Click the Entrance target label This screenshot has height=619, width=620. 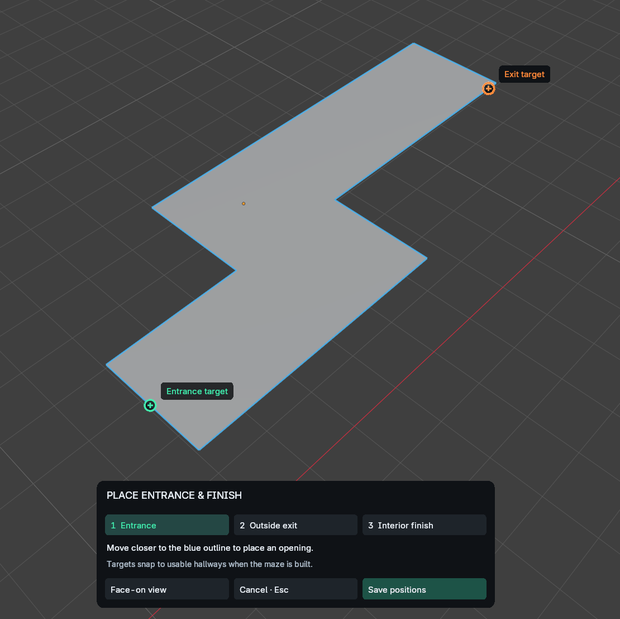pyautogui.click(x=197, y=391)
